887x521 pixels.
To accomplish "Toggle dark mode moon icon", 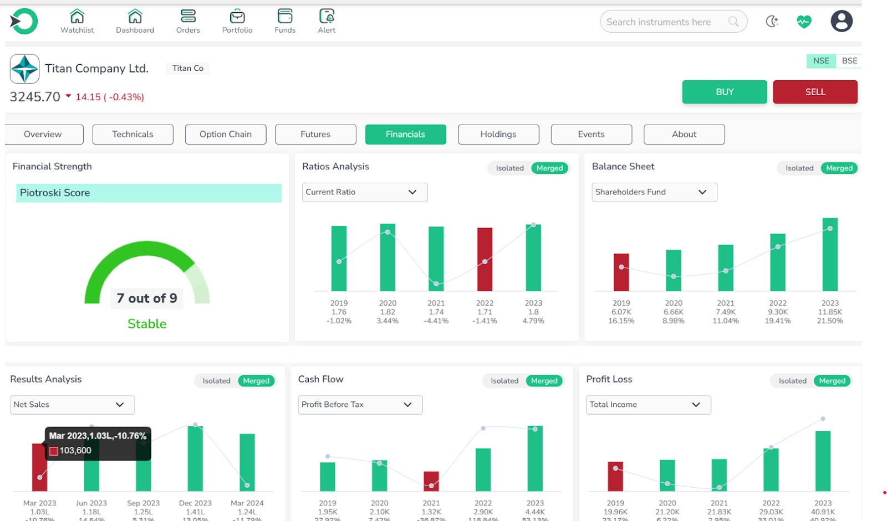I will pyautogui.click(x=772, y=22).
